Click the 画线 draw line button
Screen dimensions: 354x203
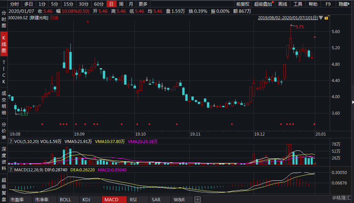[x=282, y=4]
